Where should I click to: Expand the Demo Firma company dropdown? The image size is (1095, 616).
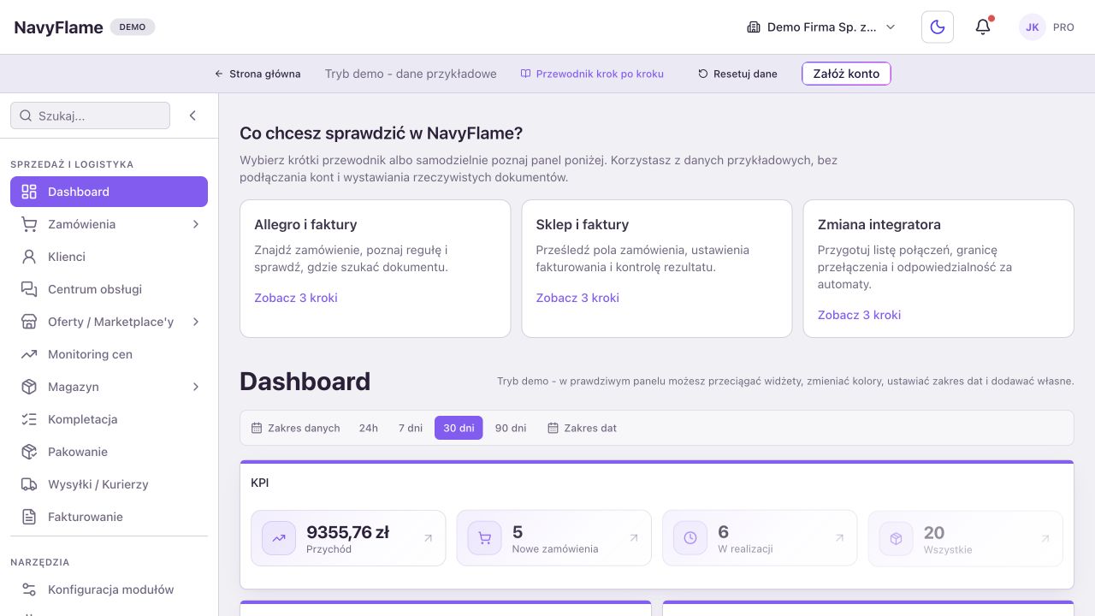[x=821, y=27]
